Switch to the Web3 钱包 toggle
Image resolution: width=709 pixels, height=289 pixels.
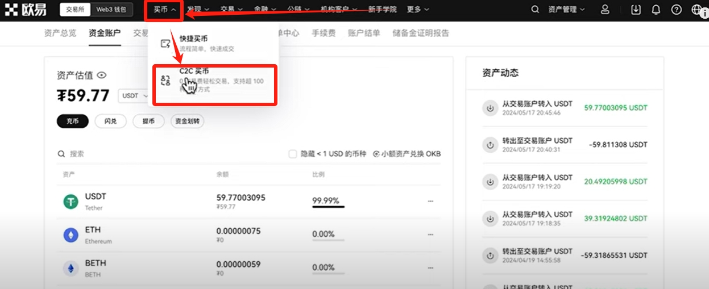point(113,10)
